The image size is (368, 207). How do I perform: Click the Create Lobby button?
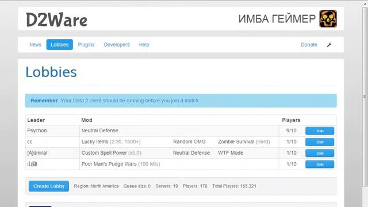[49, 186]
